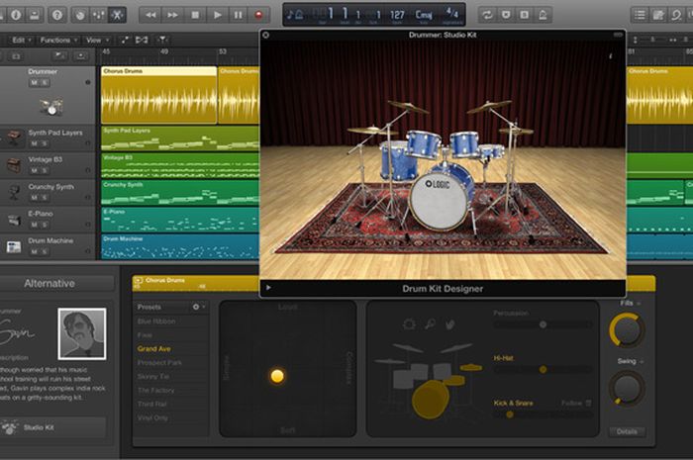Viewport: 693px width, 460px height.
Task: Toggle the Show Automation button
Action: [125, 41]
